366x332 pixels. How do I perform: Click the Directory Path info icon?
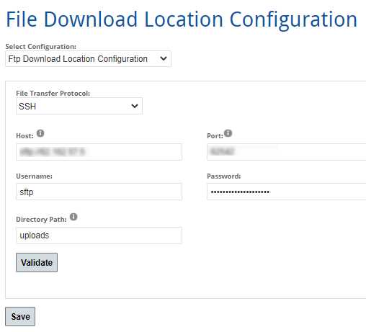pos(73,217)
